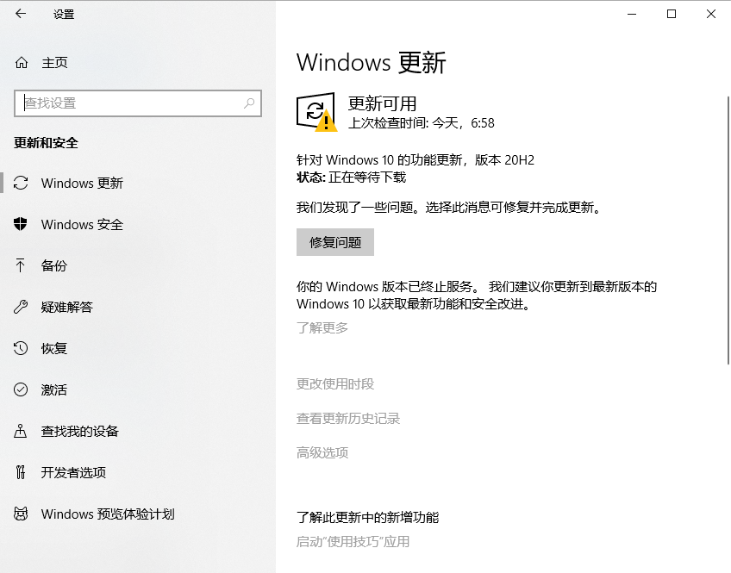Image resolution: width=731 pixels, height=573 pixels.
Task: Open the 备份 settings page
Action: tap(54, 265)
